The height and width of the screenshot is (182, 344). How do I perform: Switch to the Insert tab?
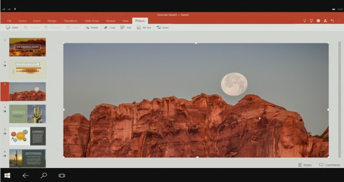[x=37, y=21]
